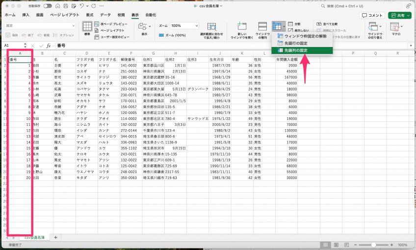Click the Home icon in title bar

tap(58, 6)
